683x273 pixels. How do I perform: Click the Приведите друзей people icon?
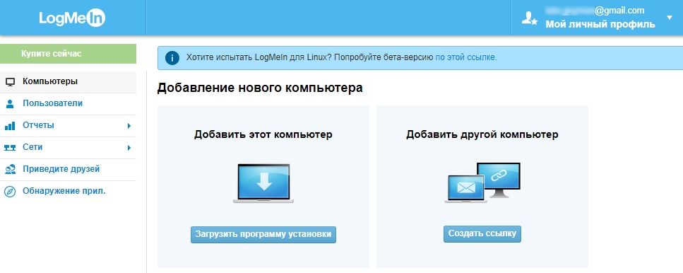tap(10, 169)
